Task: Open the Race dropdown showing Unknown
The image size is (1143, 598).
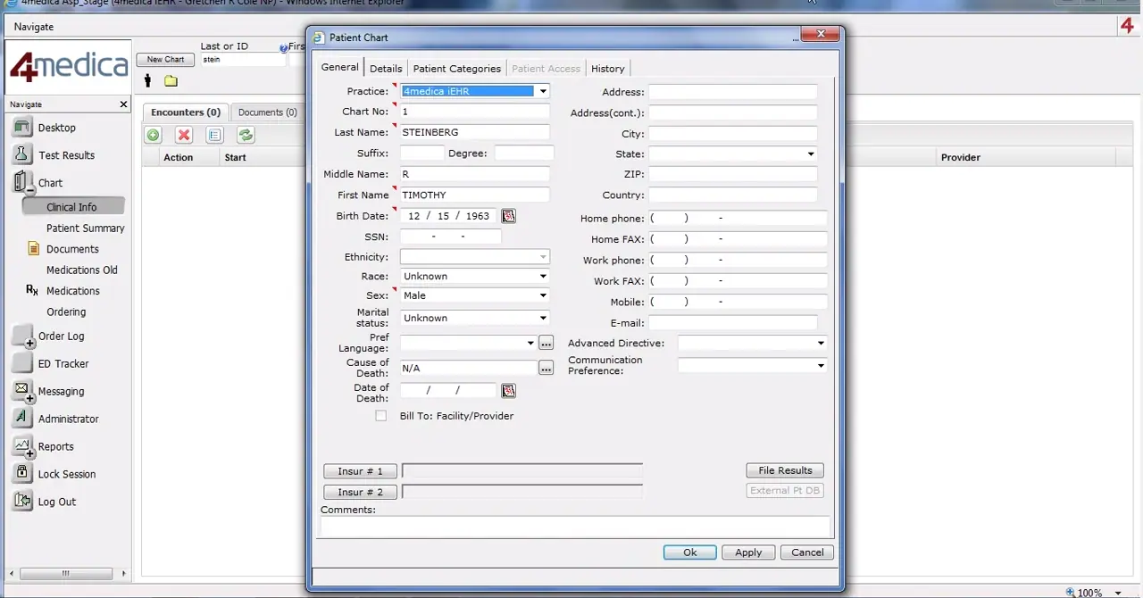Action: click(x=541, y=276)
